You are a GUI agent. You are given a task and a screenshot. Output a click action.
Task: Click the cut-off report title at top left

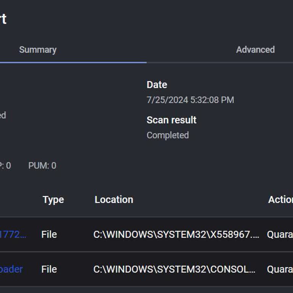(x=3, y=19)
